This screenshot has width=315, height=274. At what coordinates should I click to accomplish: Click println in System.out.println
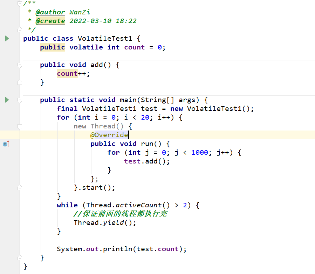[x=117, y=249]
